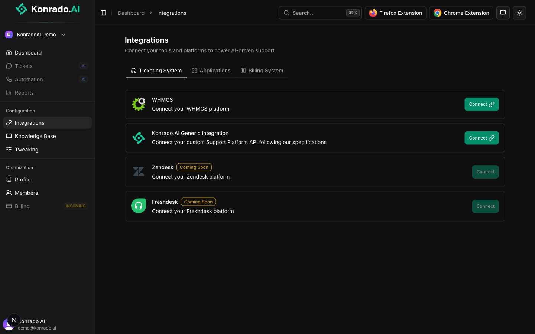Click the Zendesk logo
The width and height of the screenshot is (535, 334).
(139, 171)
